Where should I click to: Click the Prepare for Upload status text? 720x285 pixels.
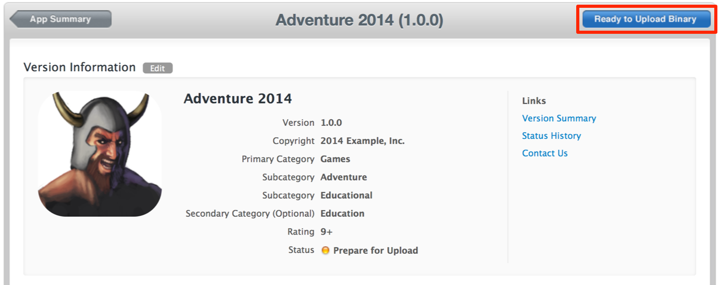point(376,251)
